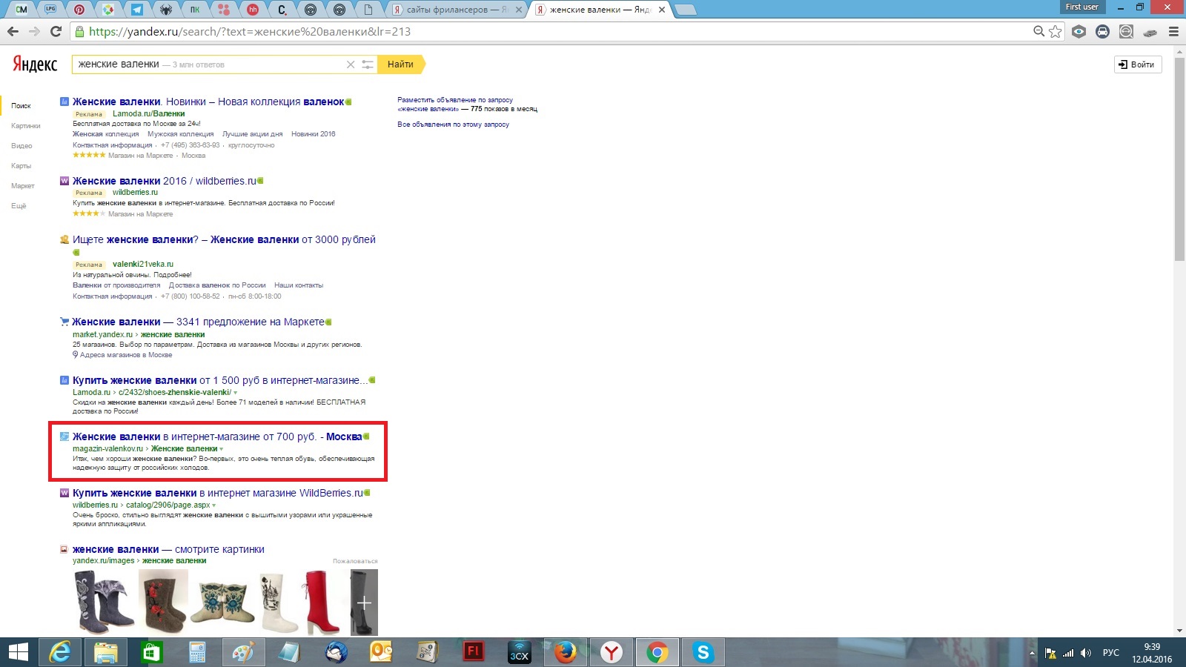Open Skype from the taskbar
This screenshot has width=1186, height=667.
703,652
